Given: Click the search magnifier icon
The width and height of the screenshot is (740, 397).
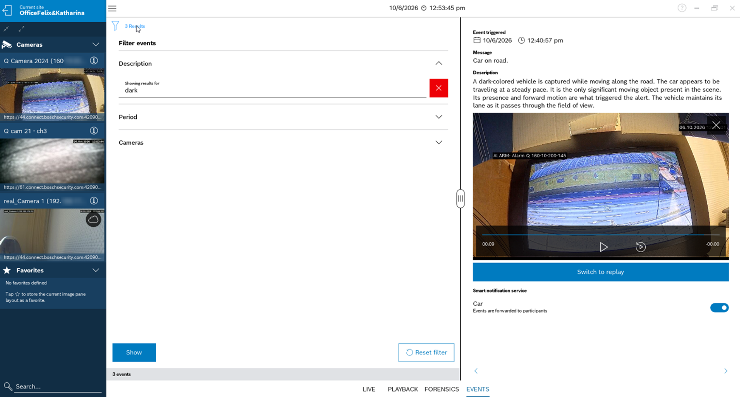Looking at the screenshot, I should 8,386.
